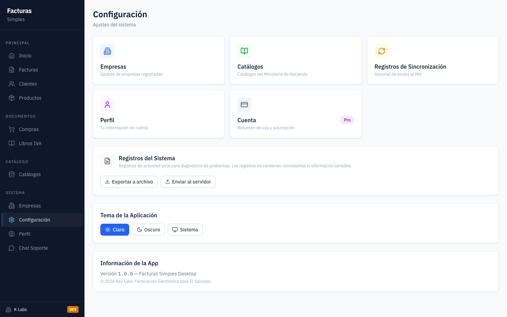Click the blue building icon on Empresas card

click(x=107, y=51)
